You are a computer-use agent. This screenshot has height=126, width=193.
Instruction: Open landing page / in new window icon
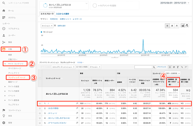pyautogui.click(x=77, y=103)
